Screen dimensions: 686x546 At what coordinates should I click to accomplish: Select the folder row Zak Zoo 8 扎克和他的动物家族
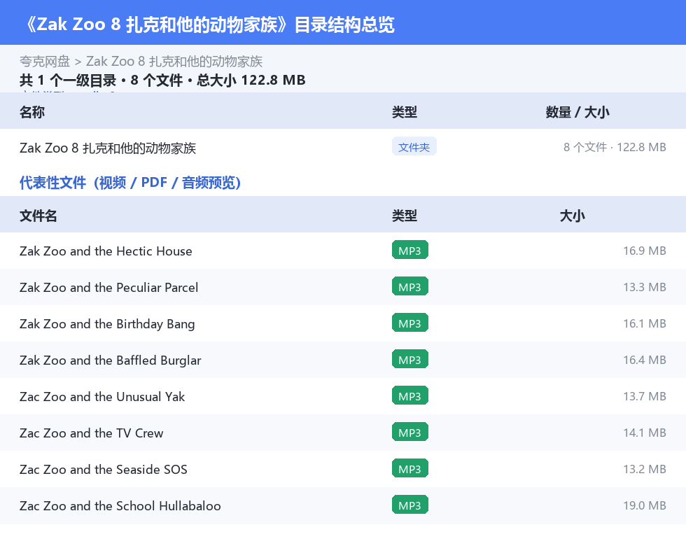point(343,148)
